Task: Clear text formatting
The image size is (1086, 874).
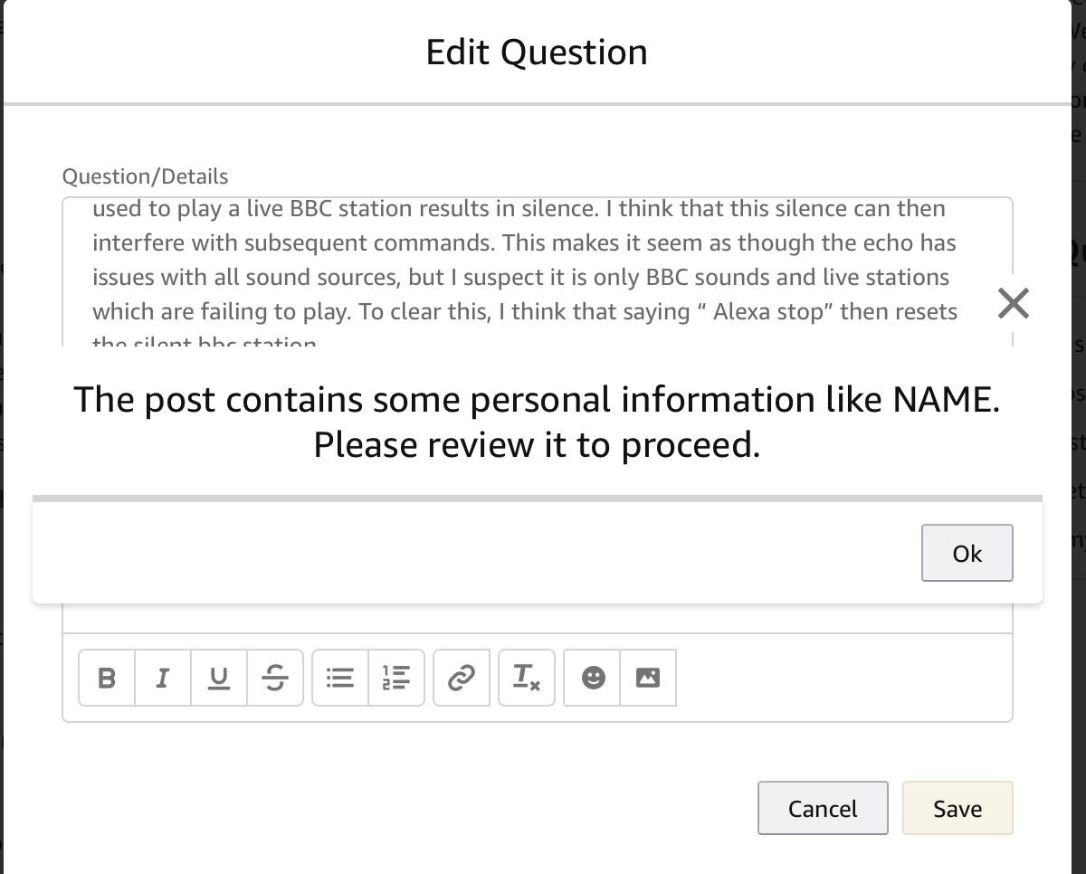Action: click(527, 677)
